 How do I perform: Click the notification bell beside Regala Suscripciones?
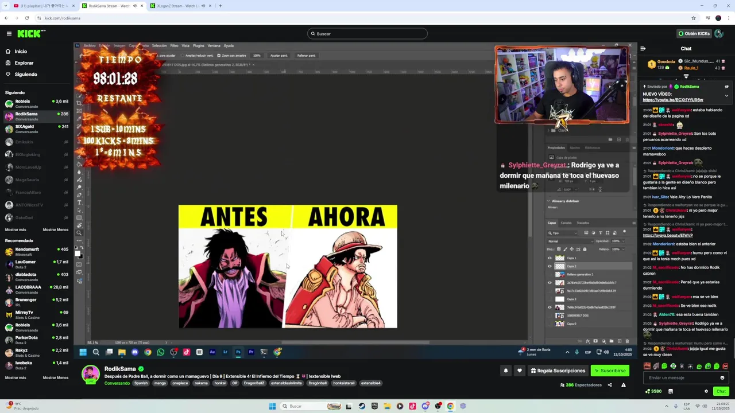(x=506, y=371)
